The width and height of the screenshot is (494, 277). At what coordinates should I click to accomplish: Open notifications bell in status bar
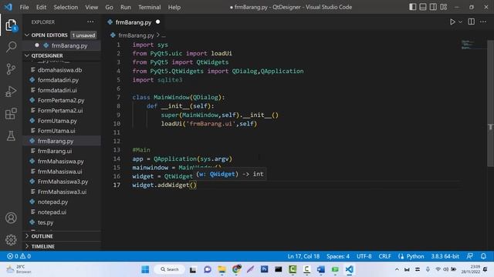[x=483, y=256]
